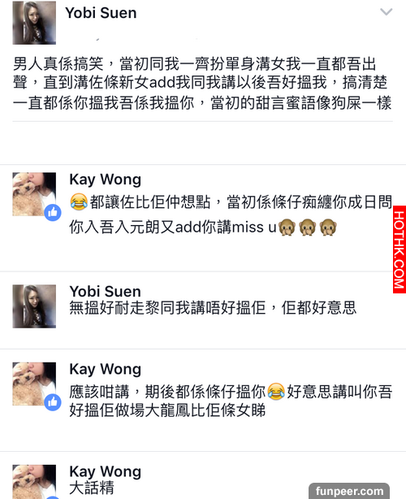The image size is (406, 499).
Task: Click the red HOTHK.COM side banner
Action: [x=400, y=249]
